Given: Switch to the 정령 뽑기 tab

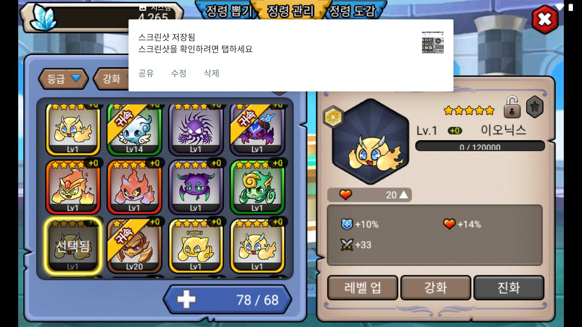Looking at the screenshot, I should point(228,11).
